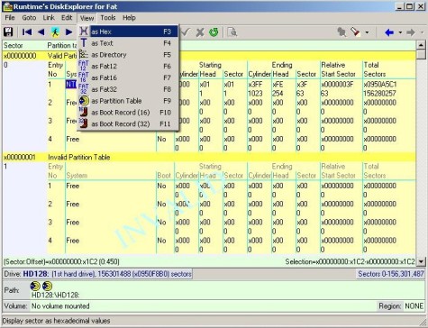Viewport: 428px width, 328px height.
Task: Click the Region 'NONE' value
Action: pos(414,306)
